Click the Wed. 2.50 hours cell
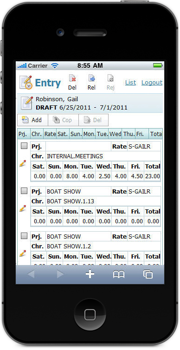This screenshot has height=350, width=180. tap(103, 176)
